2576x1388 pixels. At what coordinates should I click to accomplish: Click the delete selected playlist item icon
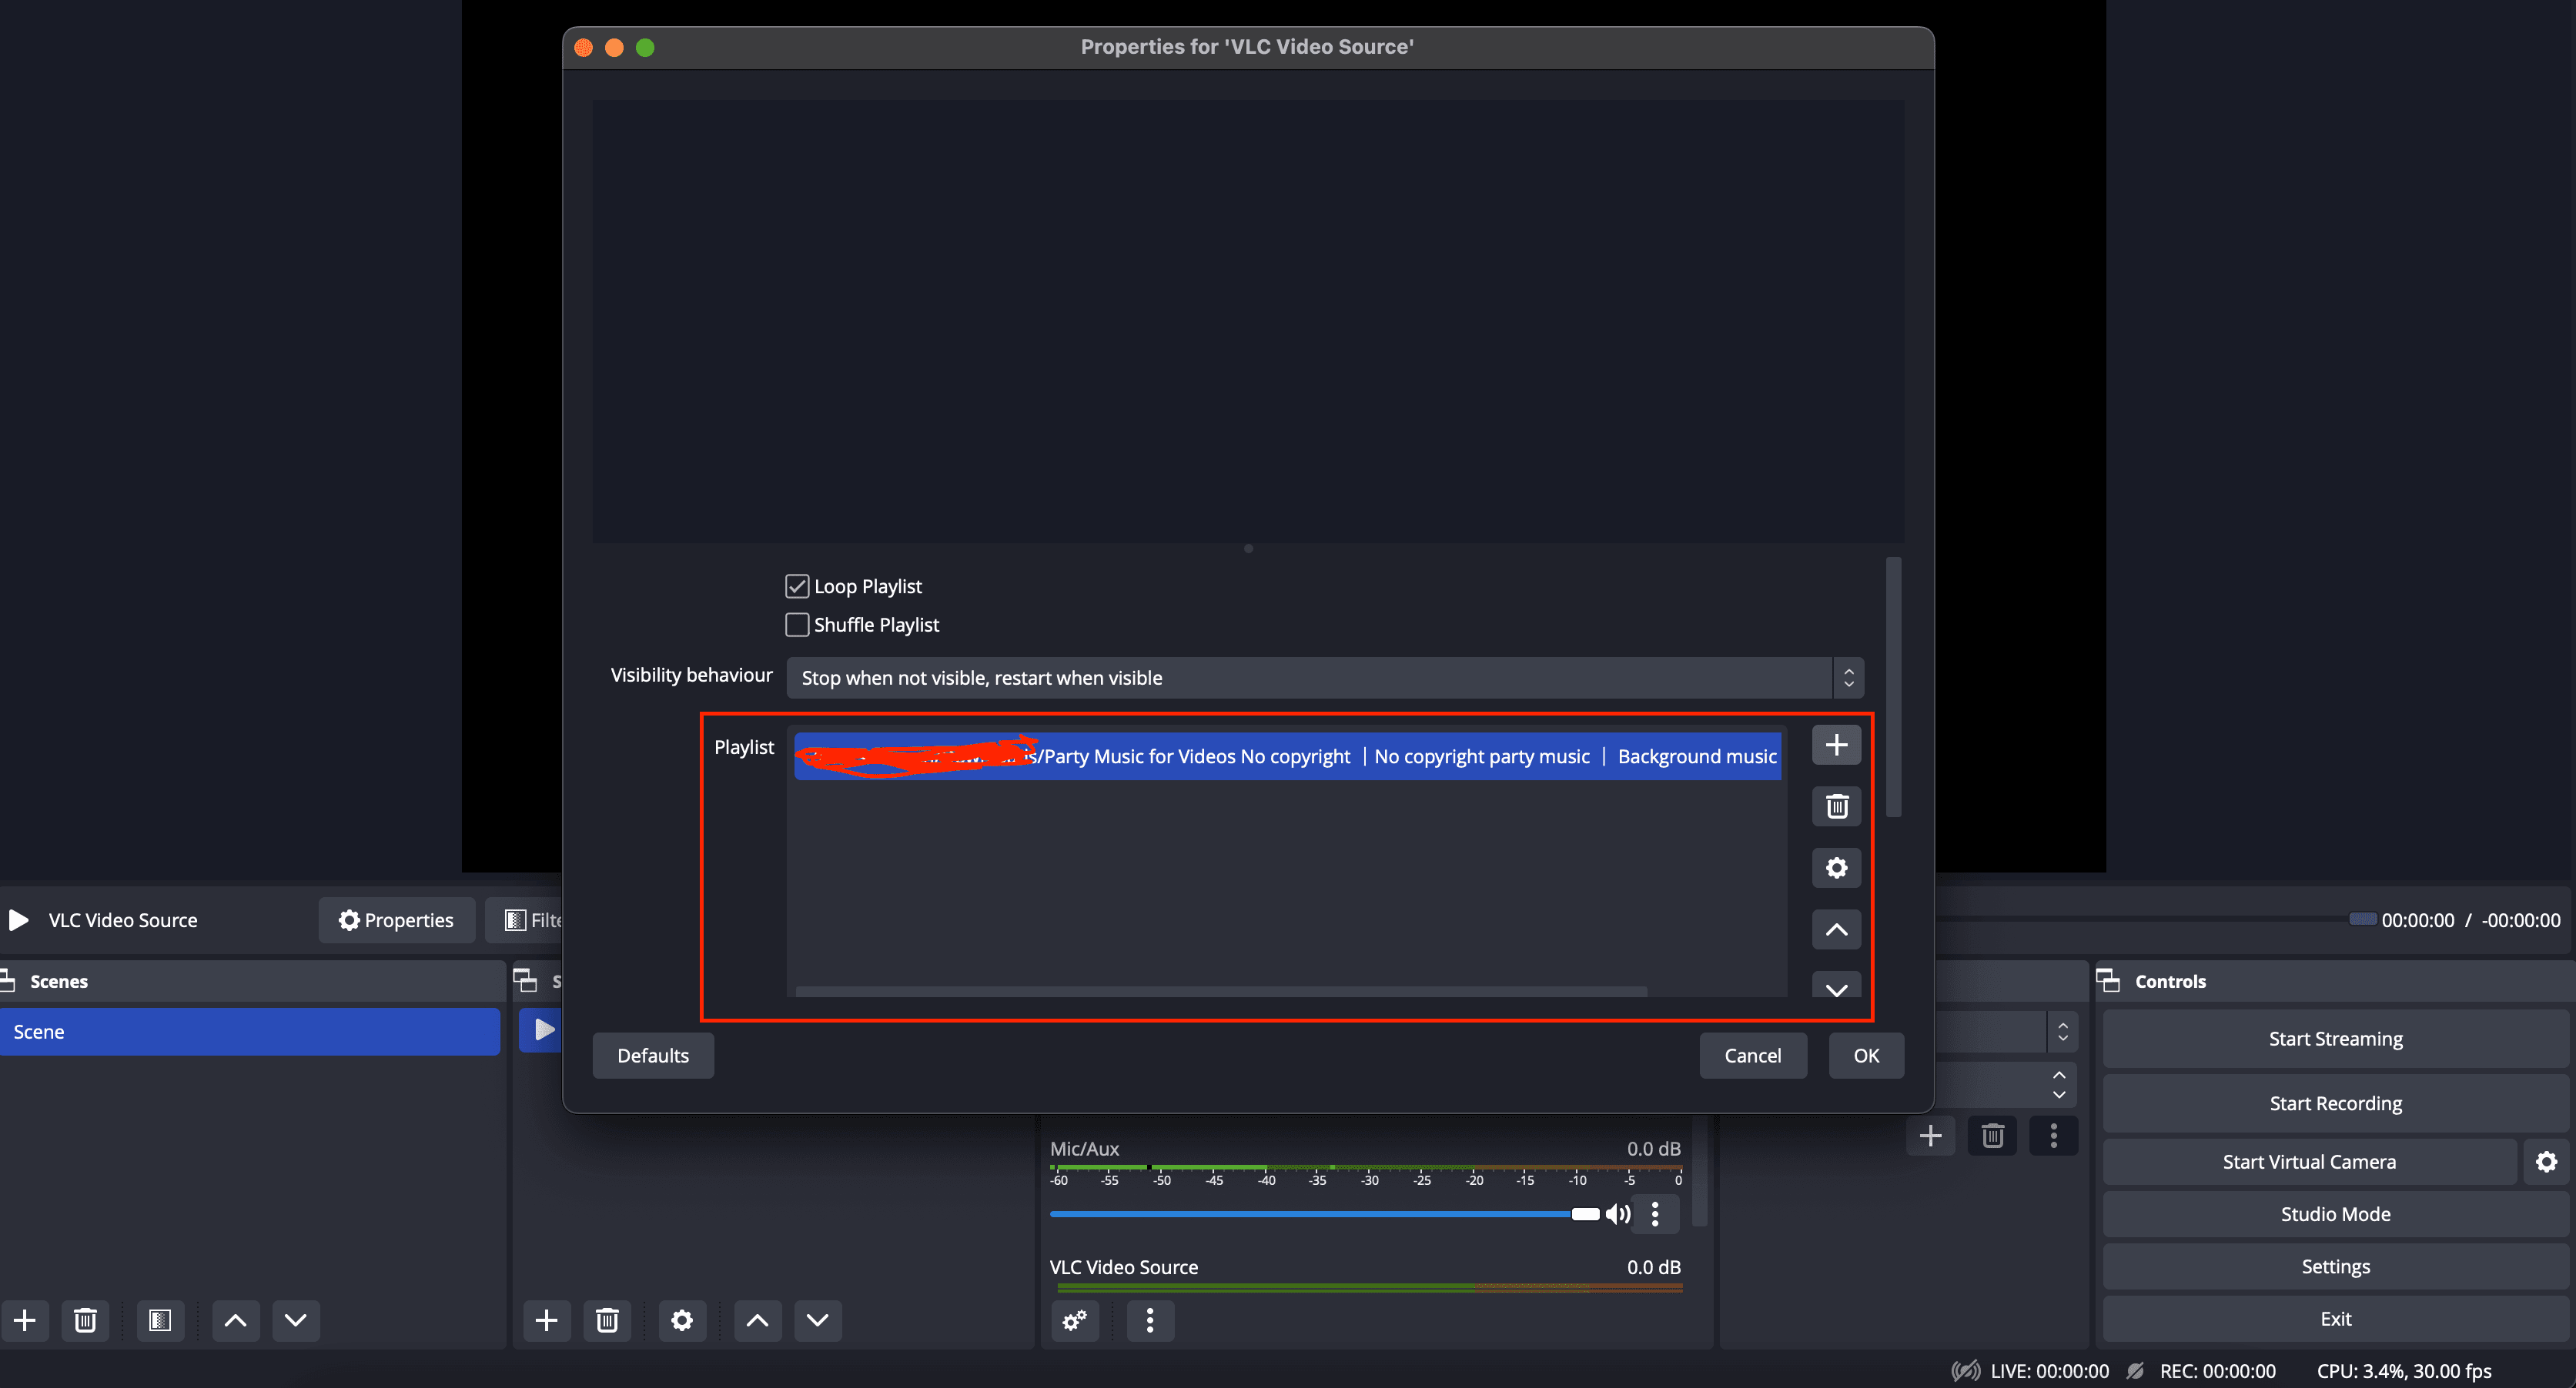coord(1837,805)
